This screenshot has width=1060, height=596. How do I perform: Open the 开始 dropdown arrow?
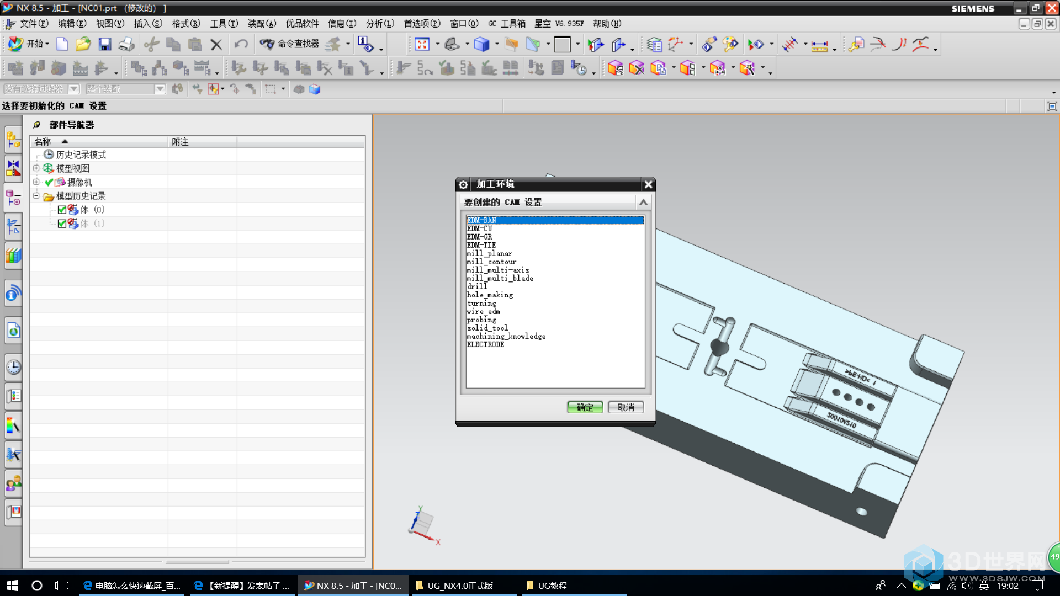tap(47, 44)
